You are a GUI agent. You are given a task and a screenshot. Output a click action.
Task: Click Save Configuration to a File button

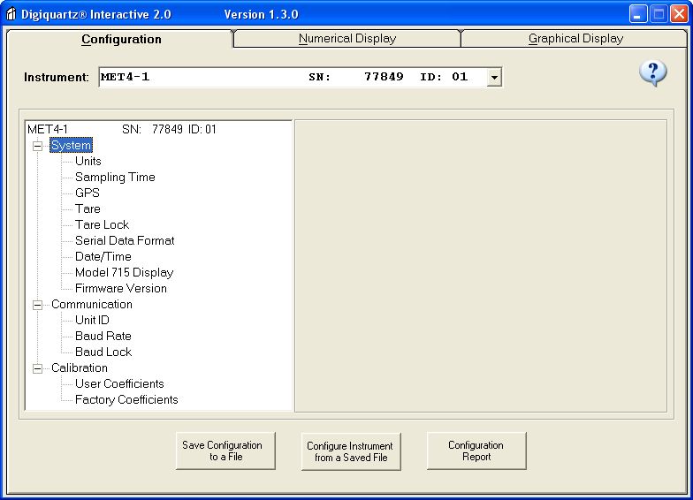225,451
